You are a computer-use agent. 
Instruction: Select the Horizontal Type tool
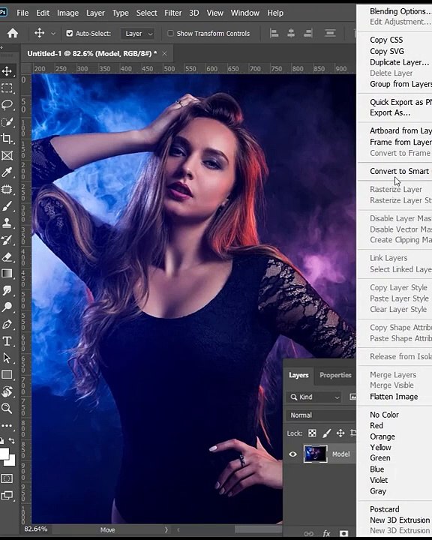[7, 341]
